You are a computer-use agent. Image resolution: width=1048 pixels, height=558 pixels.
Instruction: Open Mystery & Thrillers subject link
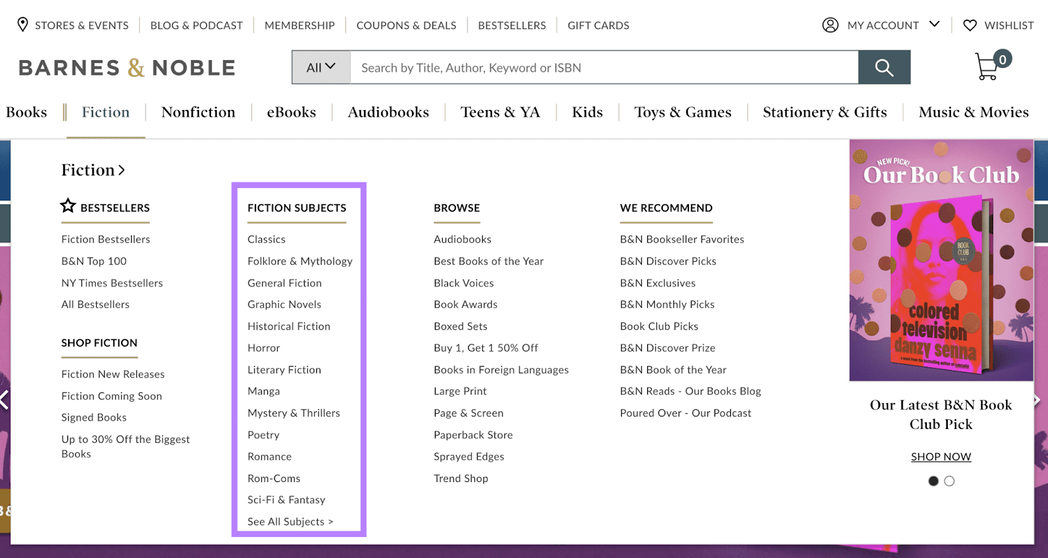[x=293, y=413]
